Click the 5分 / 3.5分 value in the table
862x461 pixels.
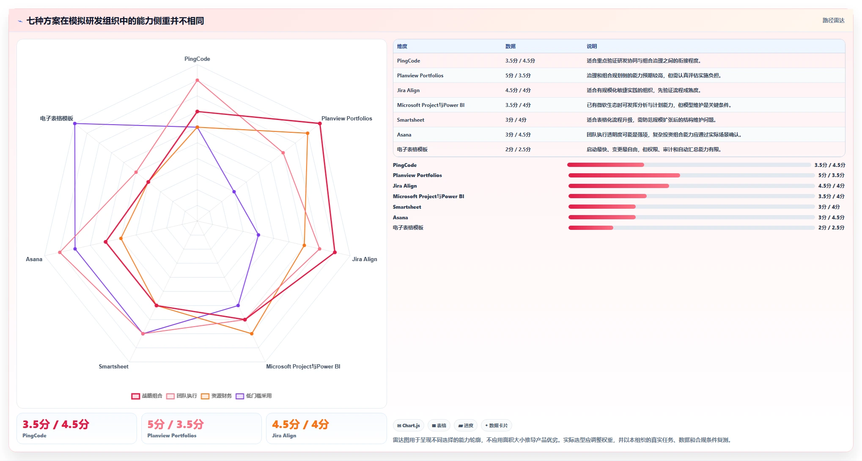(x=518, y=76)
